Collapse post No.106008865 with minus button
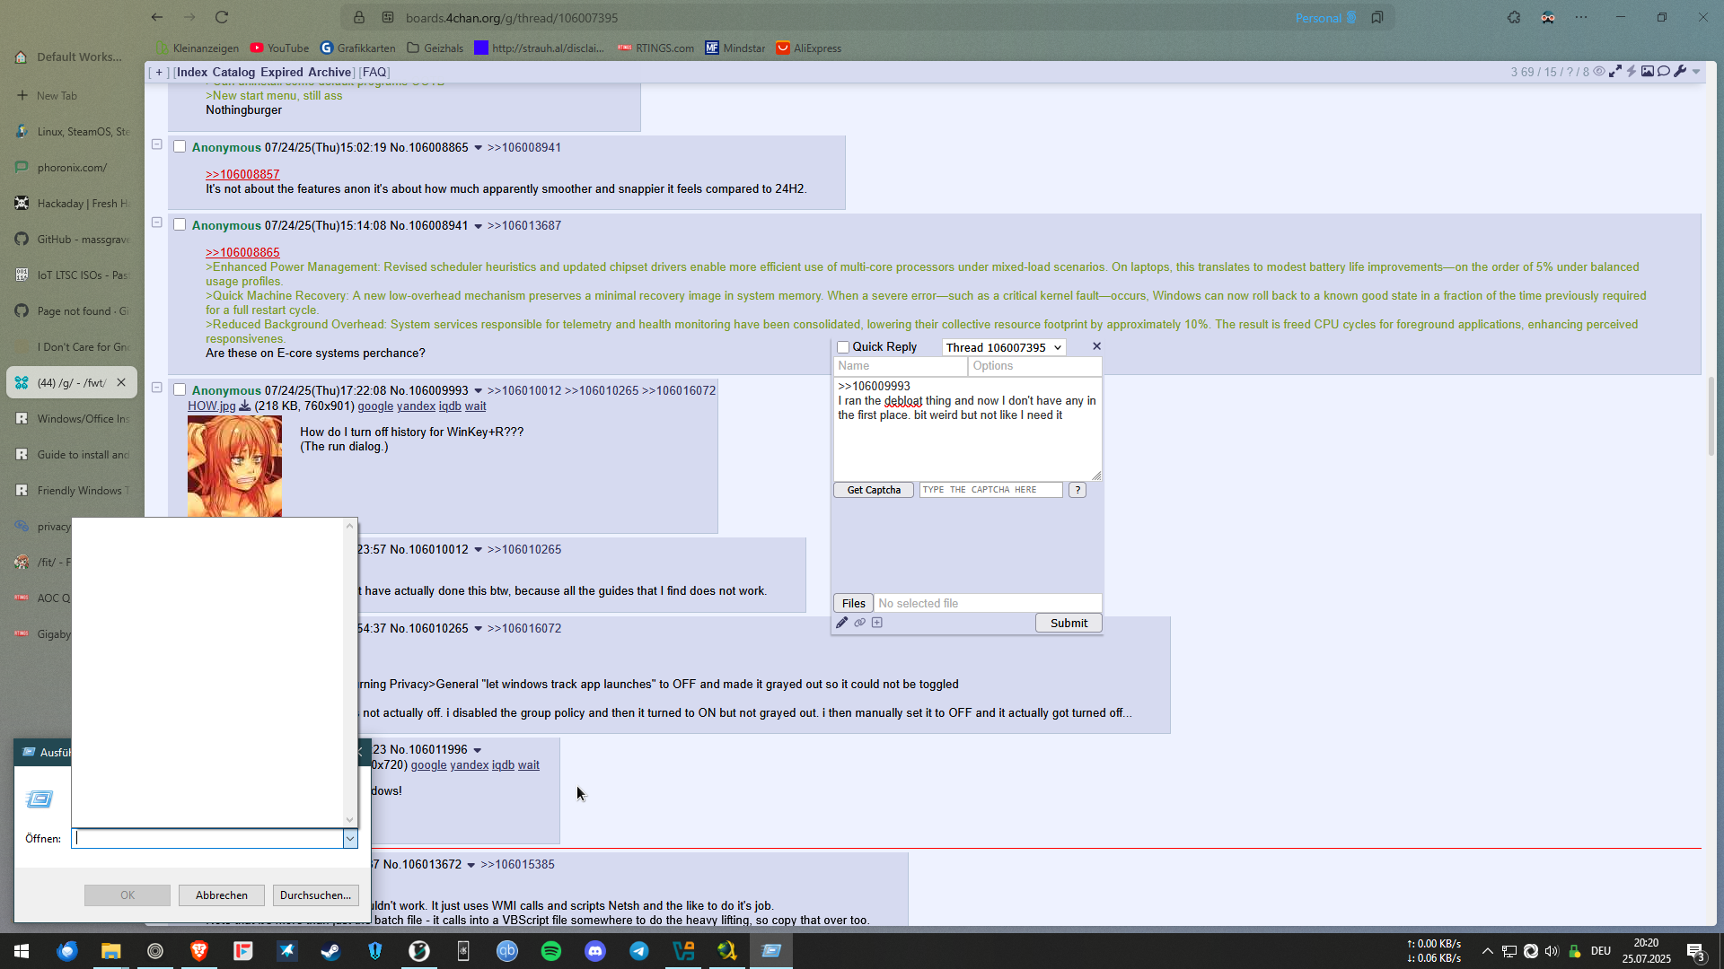 (157, 144)
